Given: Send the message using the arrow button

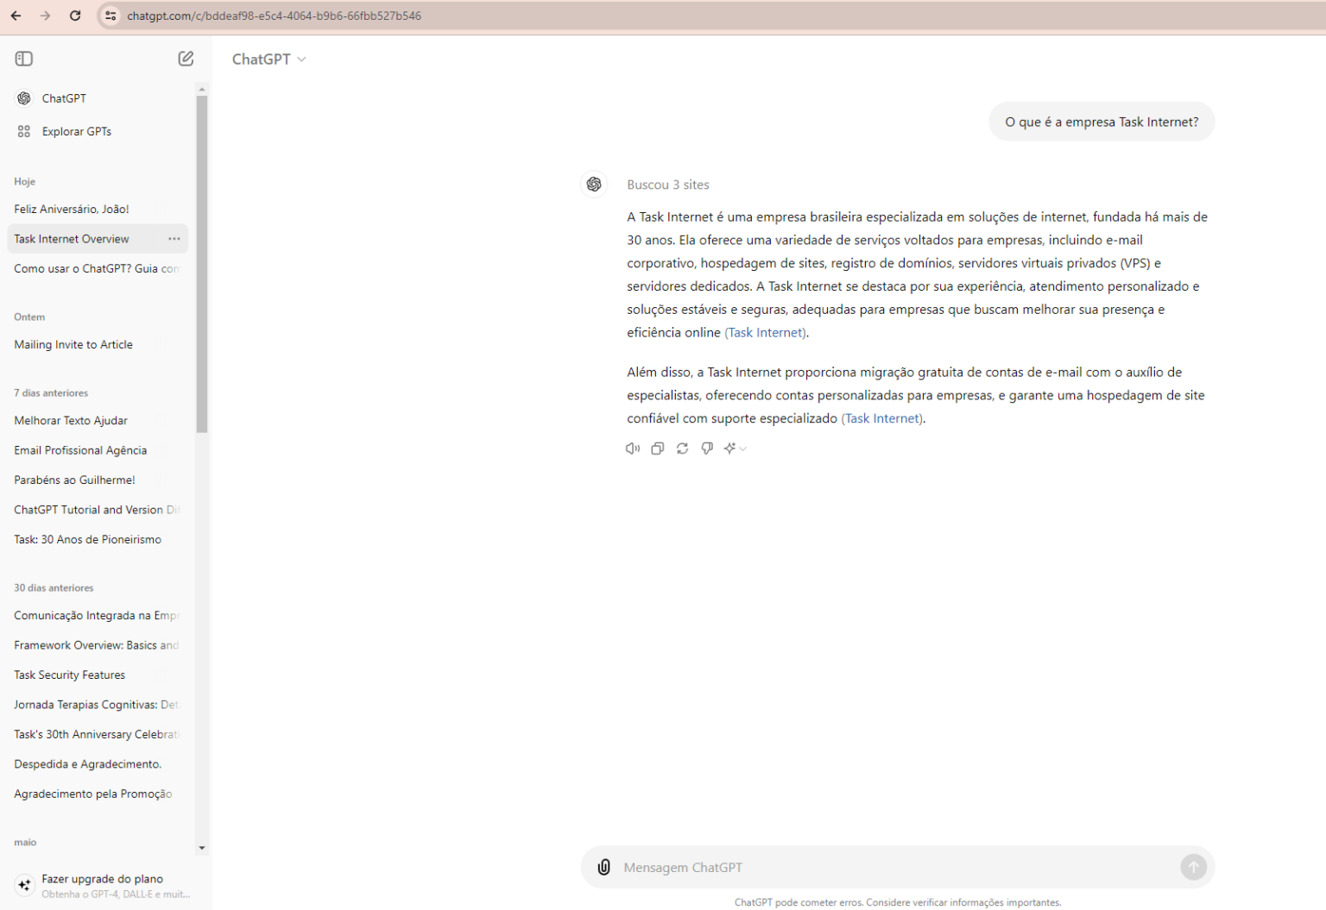Looking at the screenshot, I should pyautogui.click(x=1194, y=867).
